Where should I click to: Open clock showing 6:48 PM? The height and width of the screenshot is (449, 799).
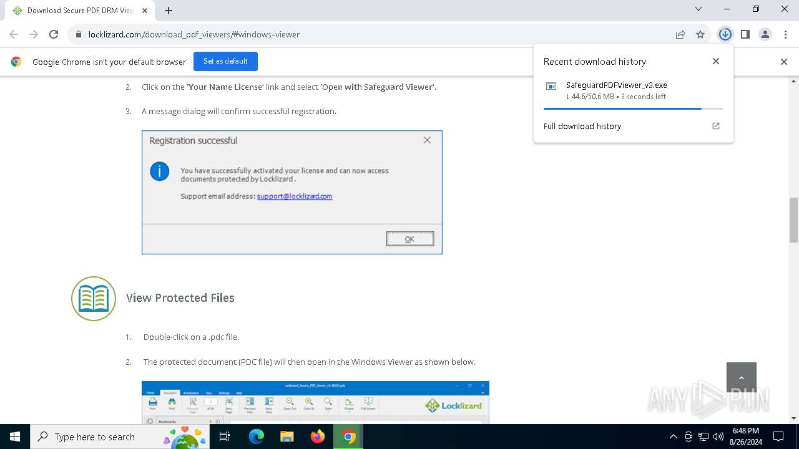pyautogui.click(x=745, y=437)
